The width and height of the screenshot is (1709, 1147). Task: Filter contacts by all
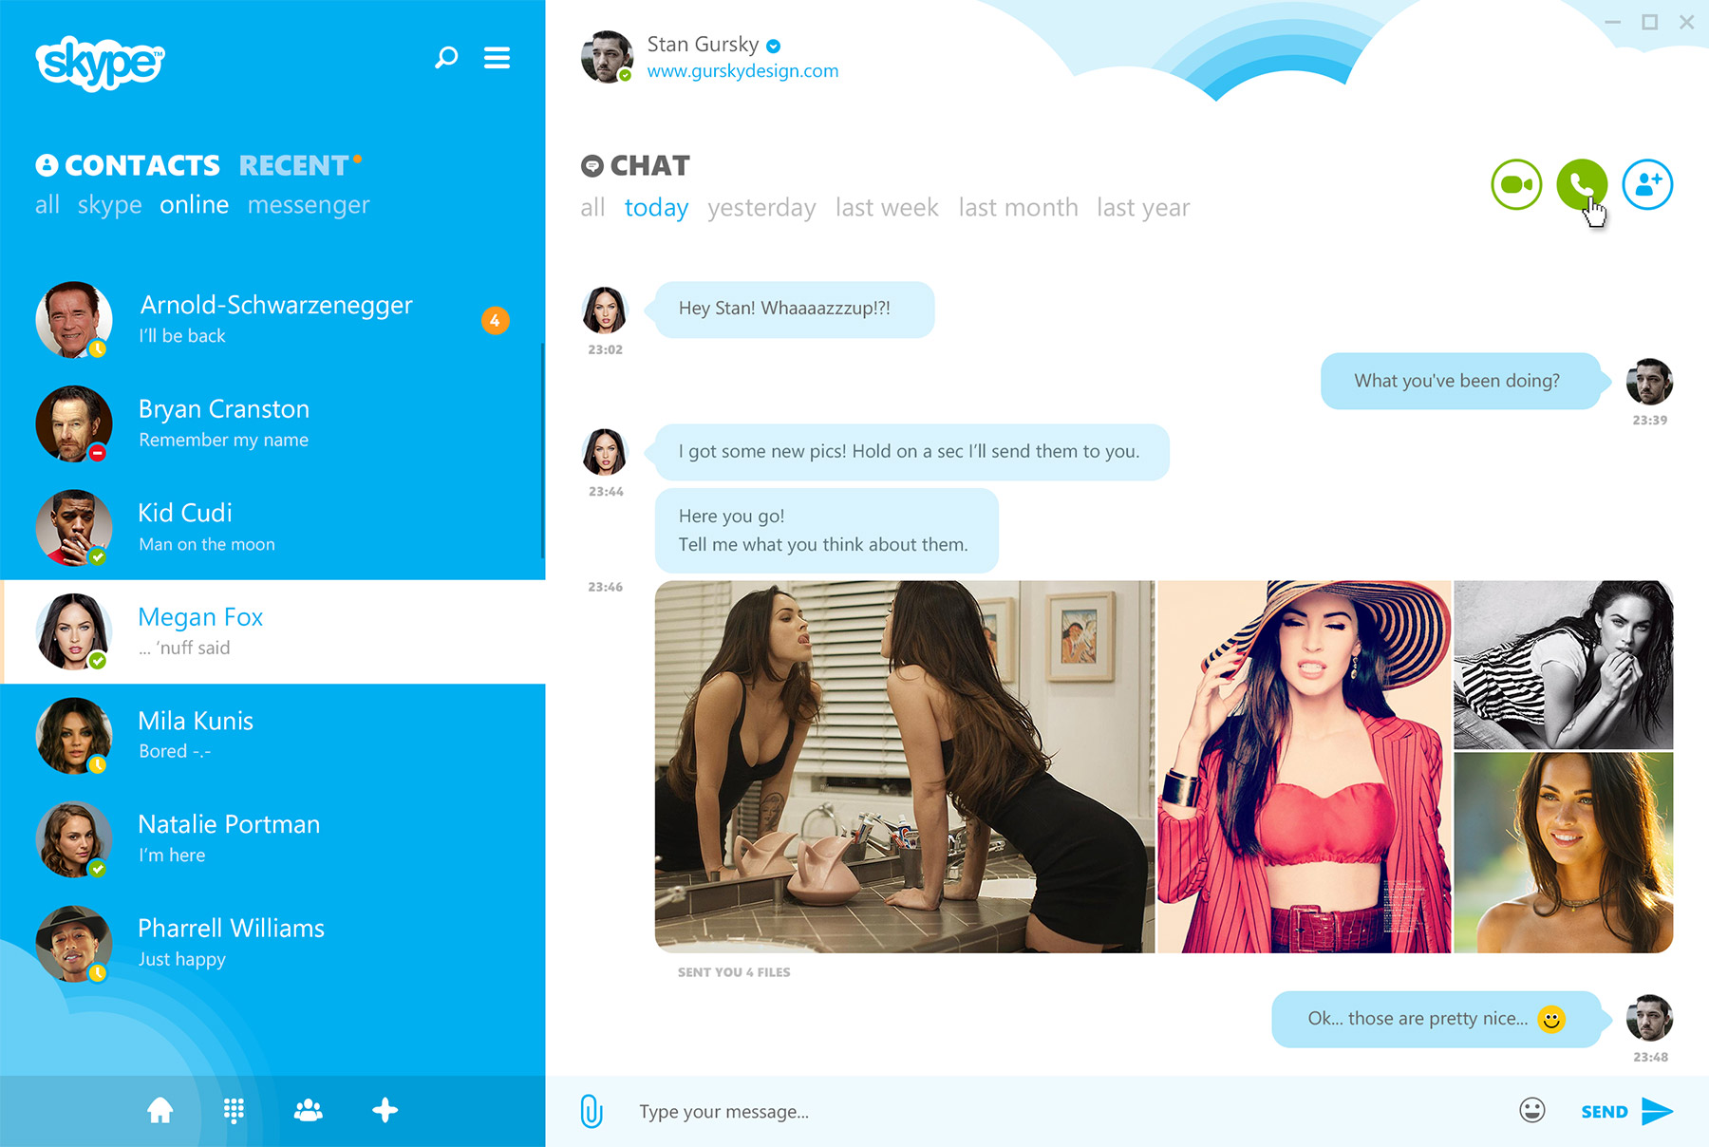(x=47, y=205)
